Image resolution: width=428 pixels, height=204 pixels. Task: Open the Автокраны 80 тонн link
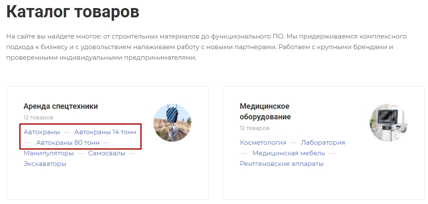click(68, 143)
